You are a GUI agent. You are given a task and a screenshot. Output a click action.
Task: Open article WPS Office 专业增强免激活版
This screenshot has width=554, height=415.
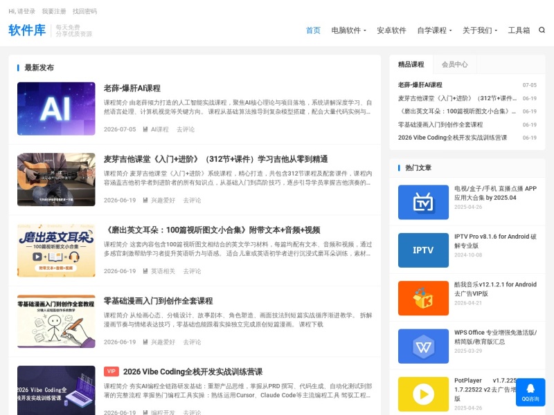point(495,337)
